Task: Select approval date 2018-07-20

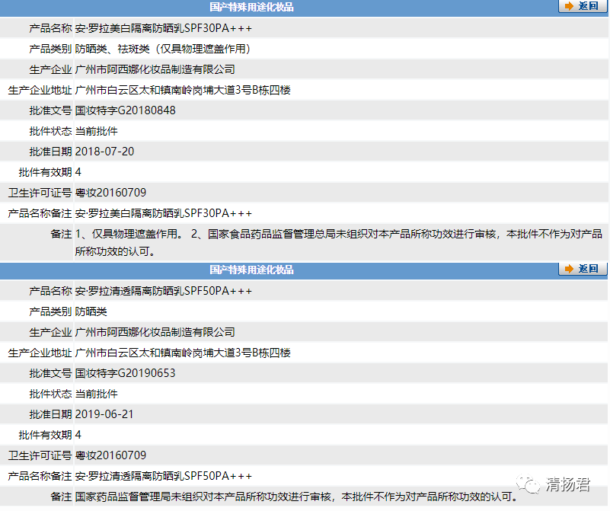Action: (x=104, y=152)
